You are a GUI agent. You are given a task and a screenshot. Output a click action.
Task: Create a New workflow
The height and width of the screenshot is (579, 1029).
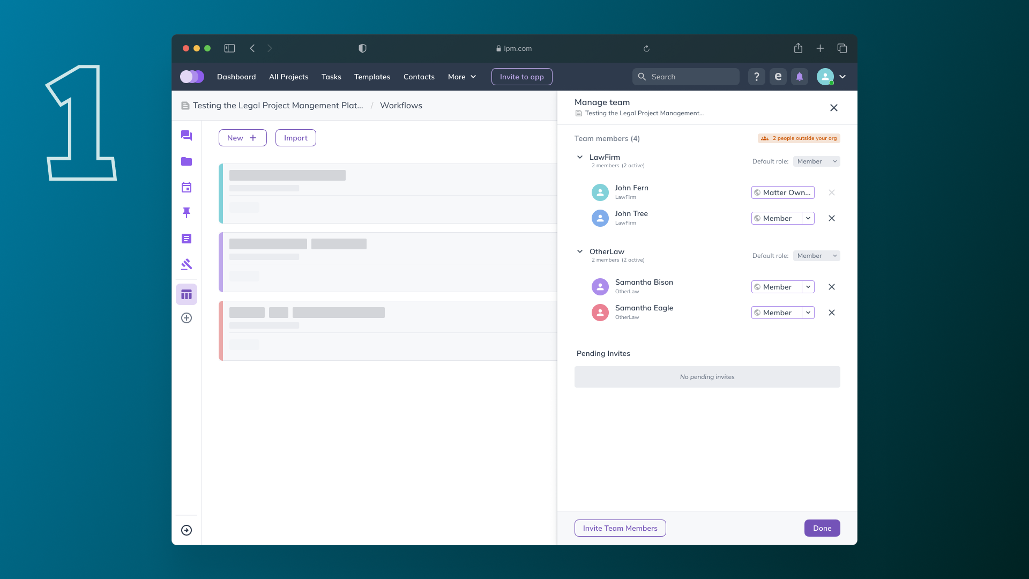click(243, 138)
